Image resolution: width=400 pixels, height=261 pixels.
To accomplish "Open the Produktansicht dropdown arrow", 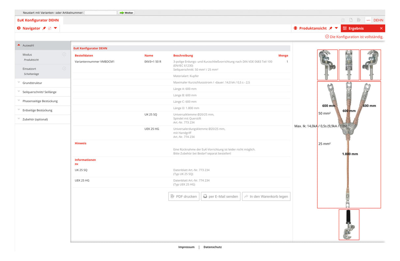I will click(x=336, y=28).
